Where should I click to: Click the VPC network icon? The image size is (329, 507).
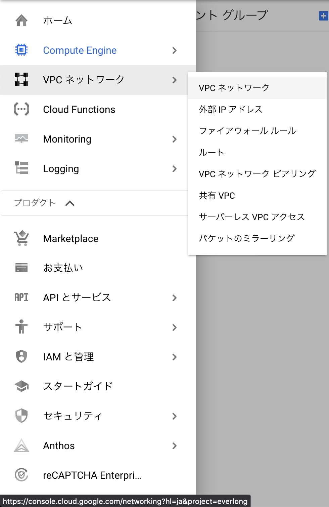coord(21,80)
